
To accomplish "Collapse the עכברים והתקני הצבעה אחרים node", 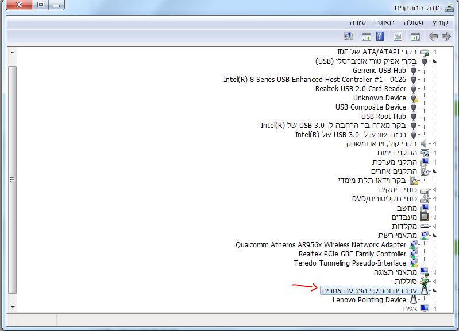I will tap(435, 290).
